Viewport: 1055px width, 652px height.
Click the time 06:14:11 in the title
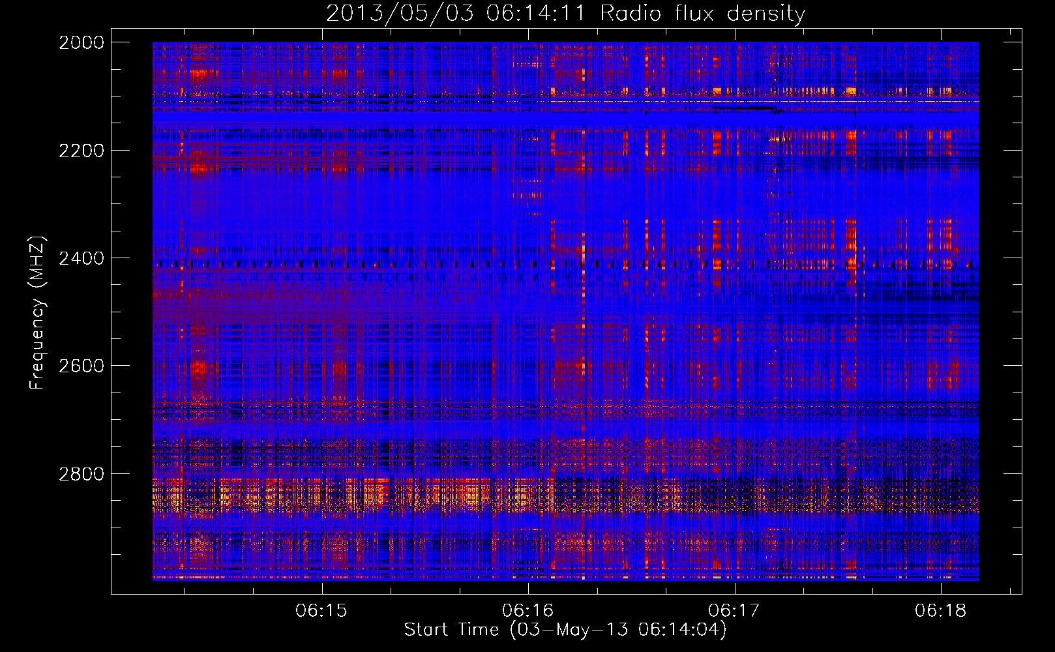click(536, 14)
